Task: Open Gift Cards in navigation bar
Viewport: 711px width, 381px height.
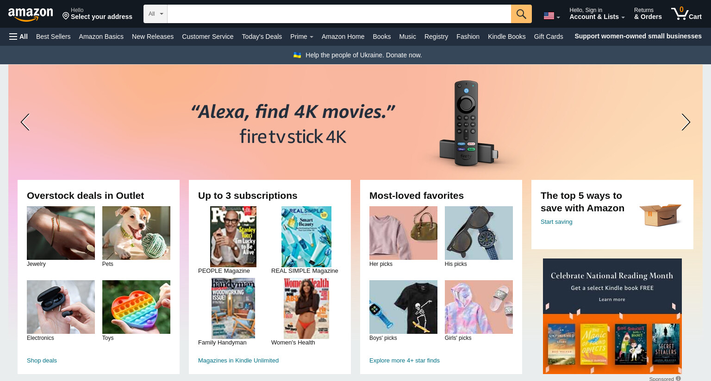Action: (x=549, y=37)
